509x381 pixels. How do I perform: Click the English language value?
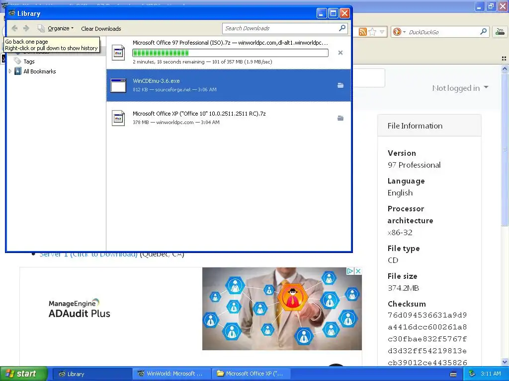pos(400,193)
